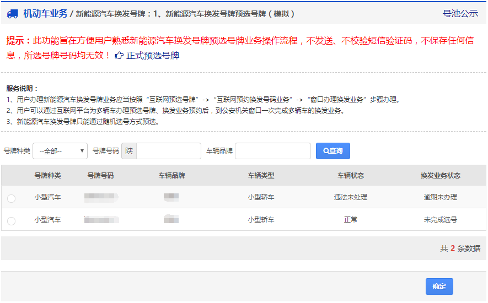The width and height of the screenshot is (488, 303).
Task: Click the 未完成选号 status cell
Action: 440,220
